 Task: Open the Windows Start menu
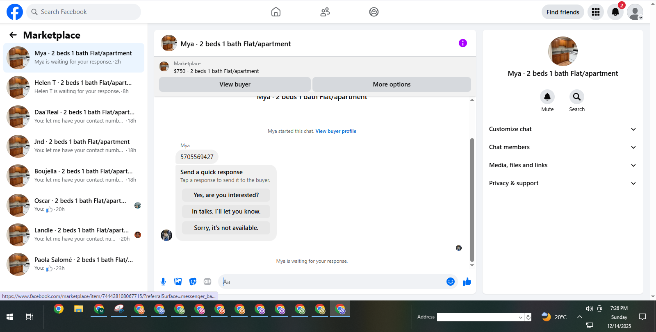coord(10,316)
